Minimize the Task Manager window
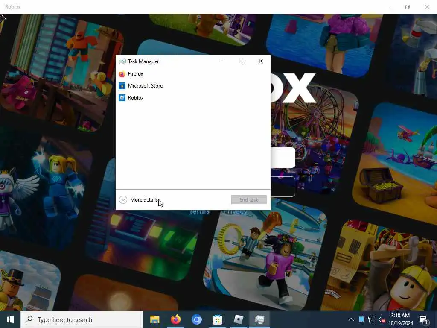Screen dimensions: 437x328 coord(222,61)
